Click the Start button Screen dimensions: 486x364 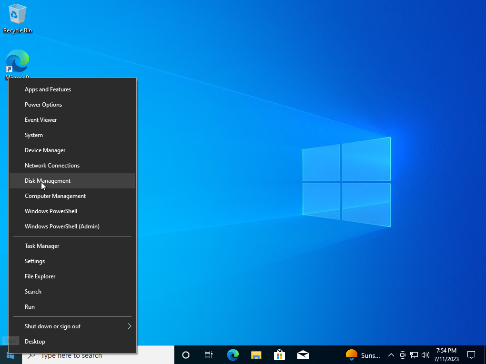(x=10, y=354)
